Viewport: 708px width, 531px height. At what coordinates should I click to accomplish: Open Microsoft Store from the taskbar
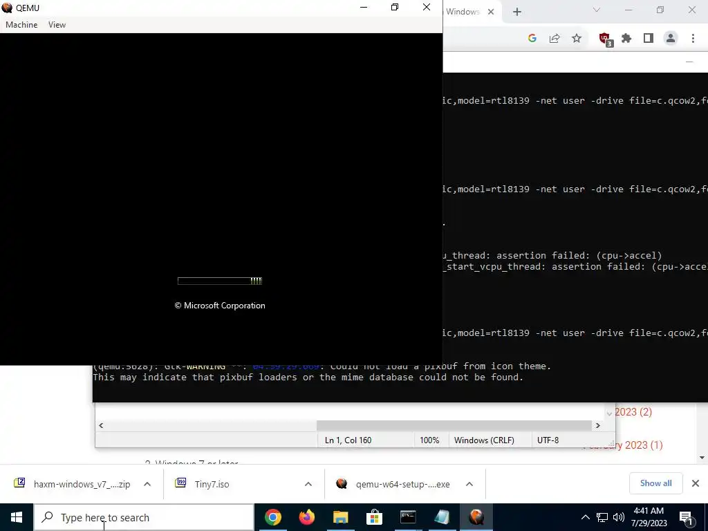(x=374, y=517)
